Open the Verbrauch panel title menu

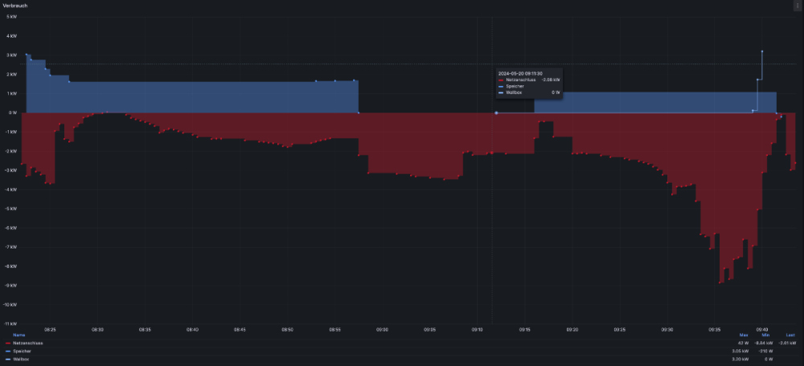(16, 5)
